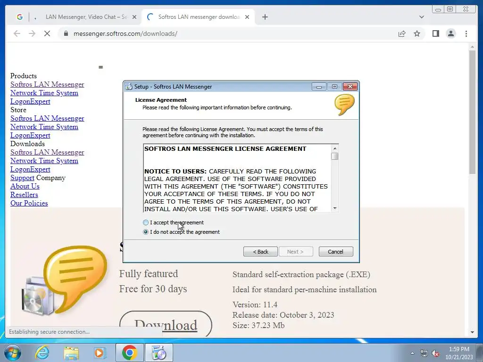Click the address bar URL
Viewport: 483px width, 362px height.
125,33
